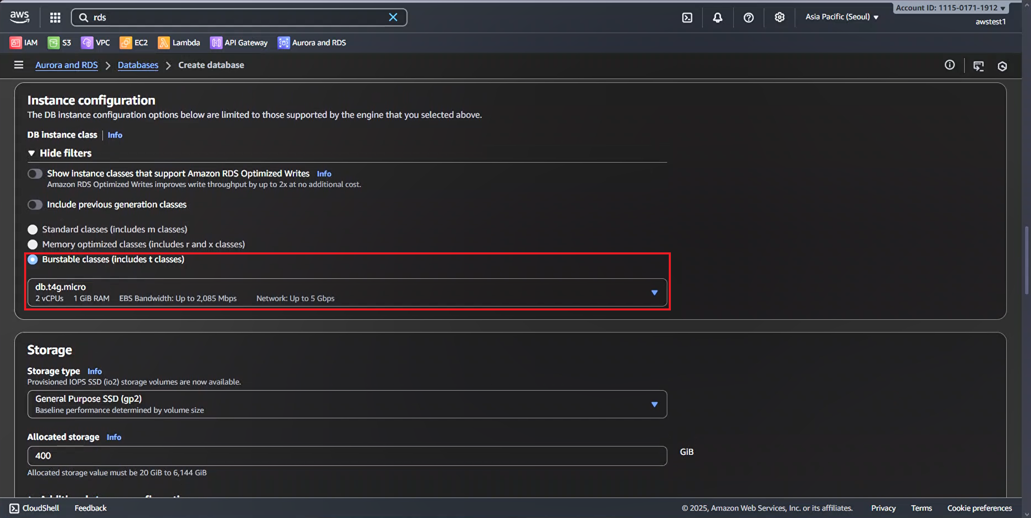Enable Include previous generation classes toggle
Viewport: 1031px width, 518px height.
tap(35, 205)
